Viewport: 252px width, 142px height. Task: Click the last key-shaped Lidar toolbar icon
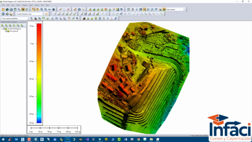coord(115,19)
